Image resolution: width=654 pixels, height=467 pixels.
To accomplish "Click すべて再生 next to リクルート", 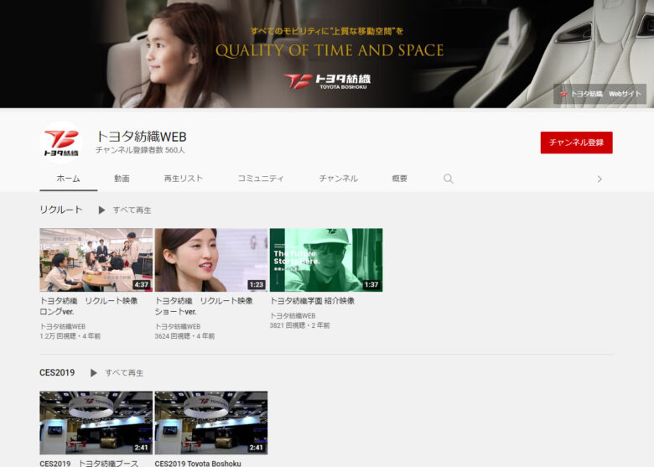I will [132, 210].
